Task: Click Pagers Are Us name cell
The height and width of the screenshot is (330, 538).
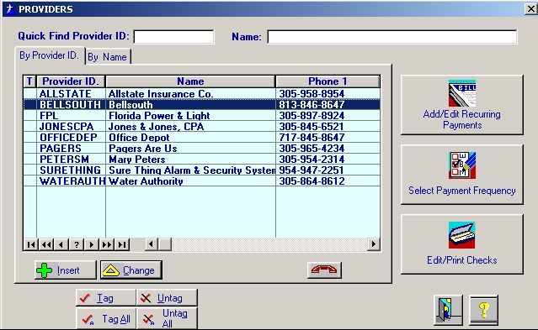Action: (x=190, y=149)
